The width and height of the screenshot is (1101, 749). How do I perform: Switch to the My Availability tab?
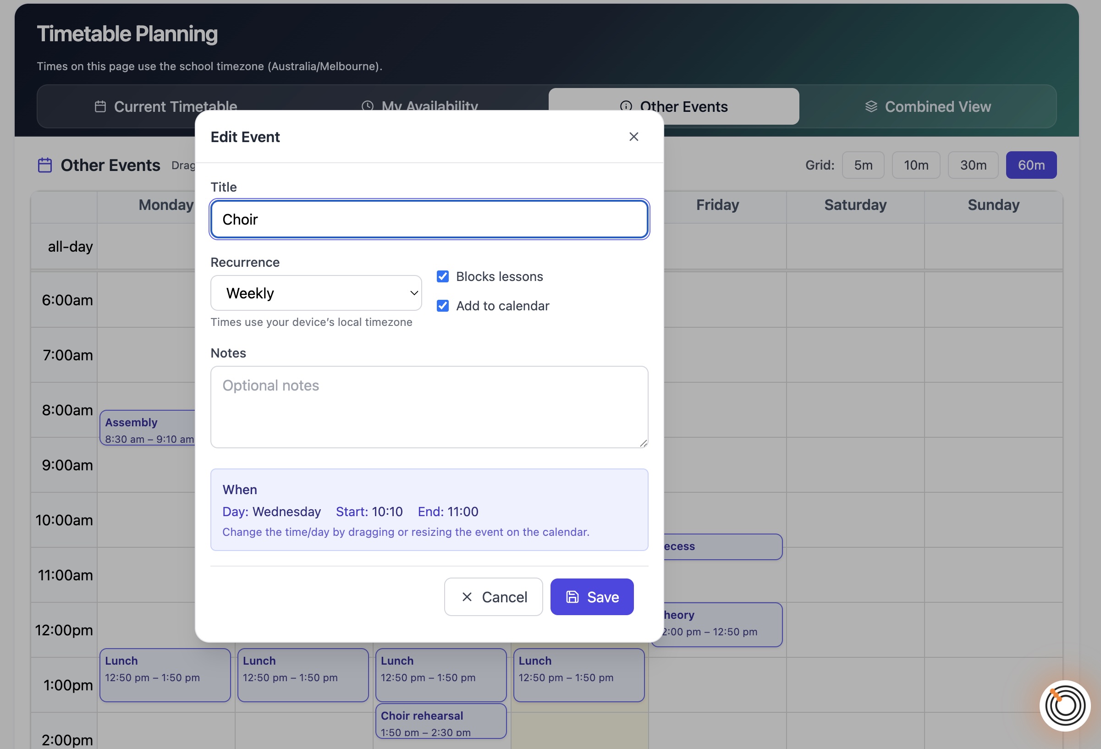point(420,107)
